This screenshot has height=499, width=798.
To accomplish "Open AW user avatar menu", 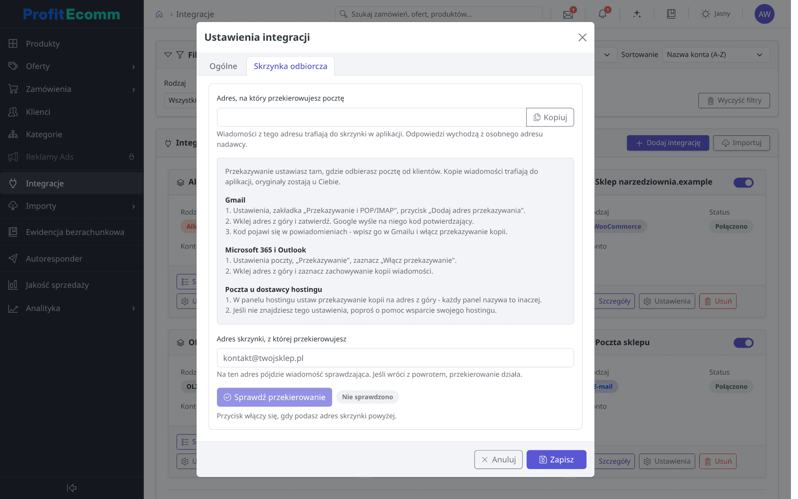I will pyautogui.click(x=764, y=14).
